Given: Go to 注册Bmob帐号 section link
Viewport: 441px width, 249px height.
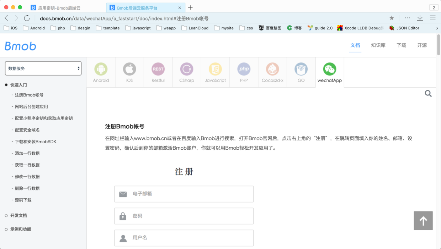Looking at the screenshot, I should click(29, 95).
